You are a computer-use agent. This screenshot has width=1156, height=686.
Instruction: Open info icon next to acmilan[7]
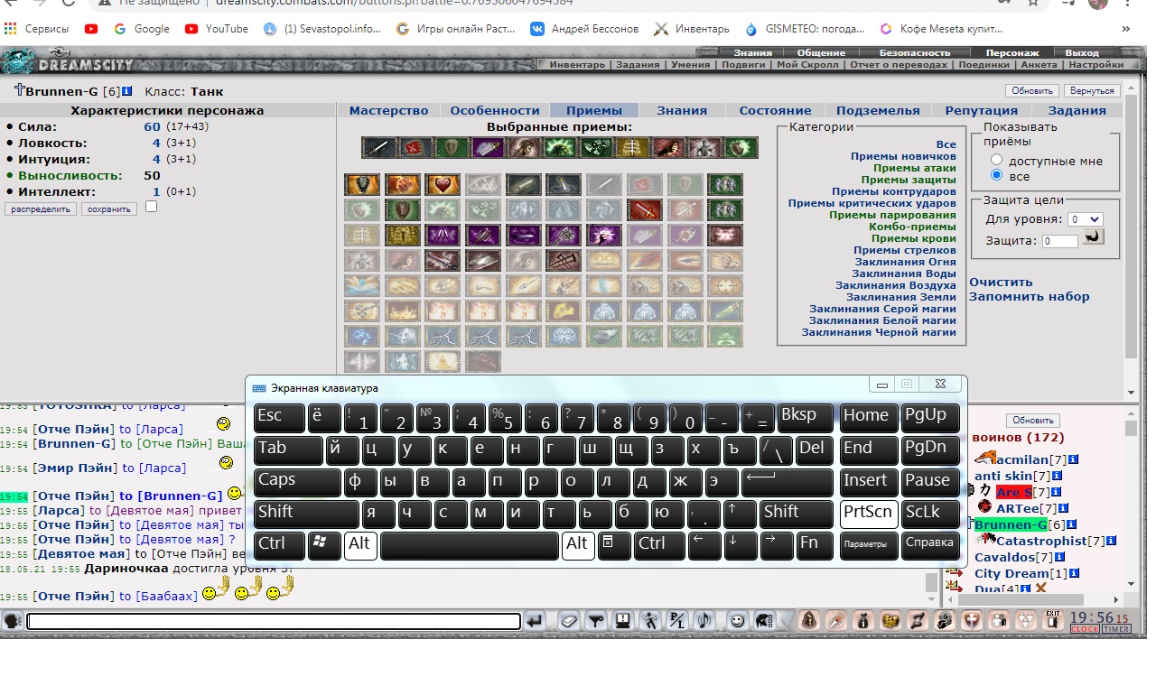1074,459
